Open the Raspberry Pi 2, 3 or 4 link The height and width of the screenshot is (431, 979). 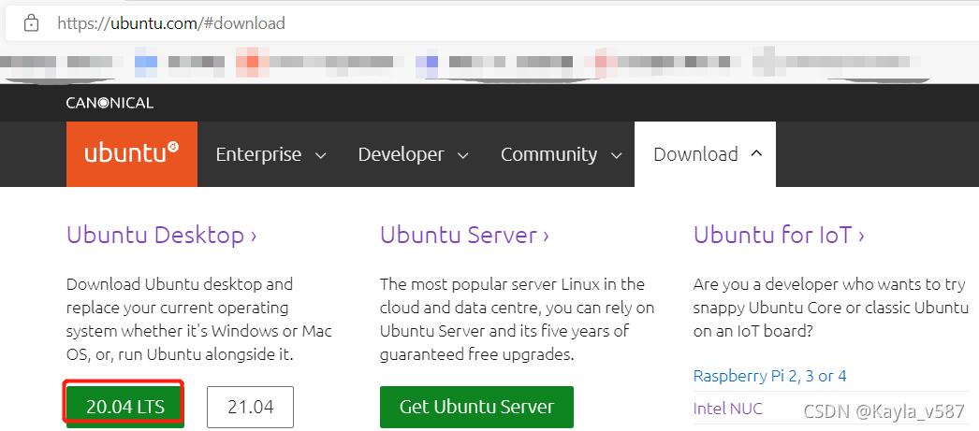click(770, 376)
